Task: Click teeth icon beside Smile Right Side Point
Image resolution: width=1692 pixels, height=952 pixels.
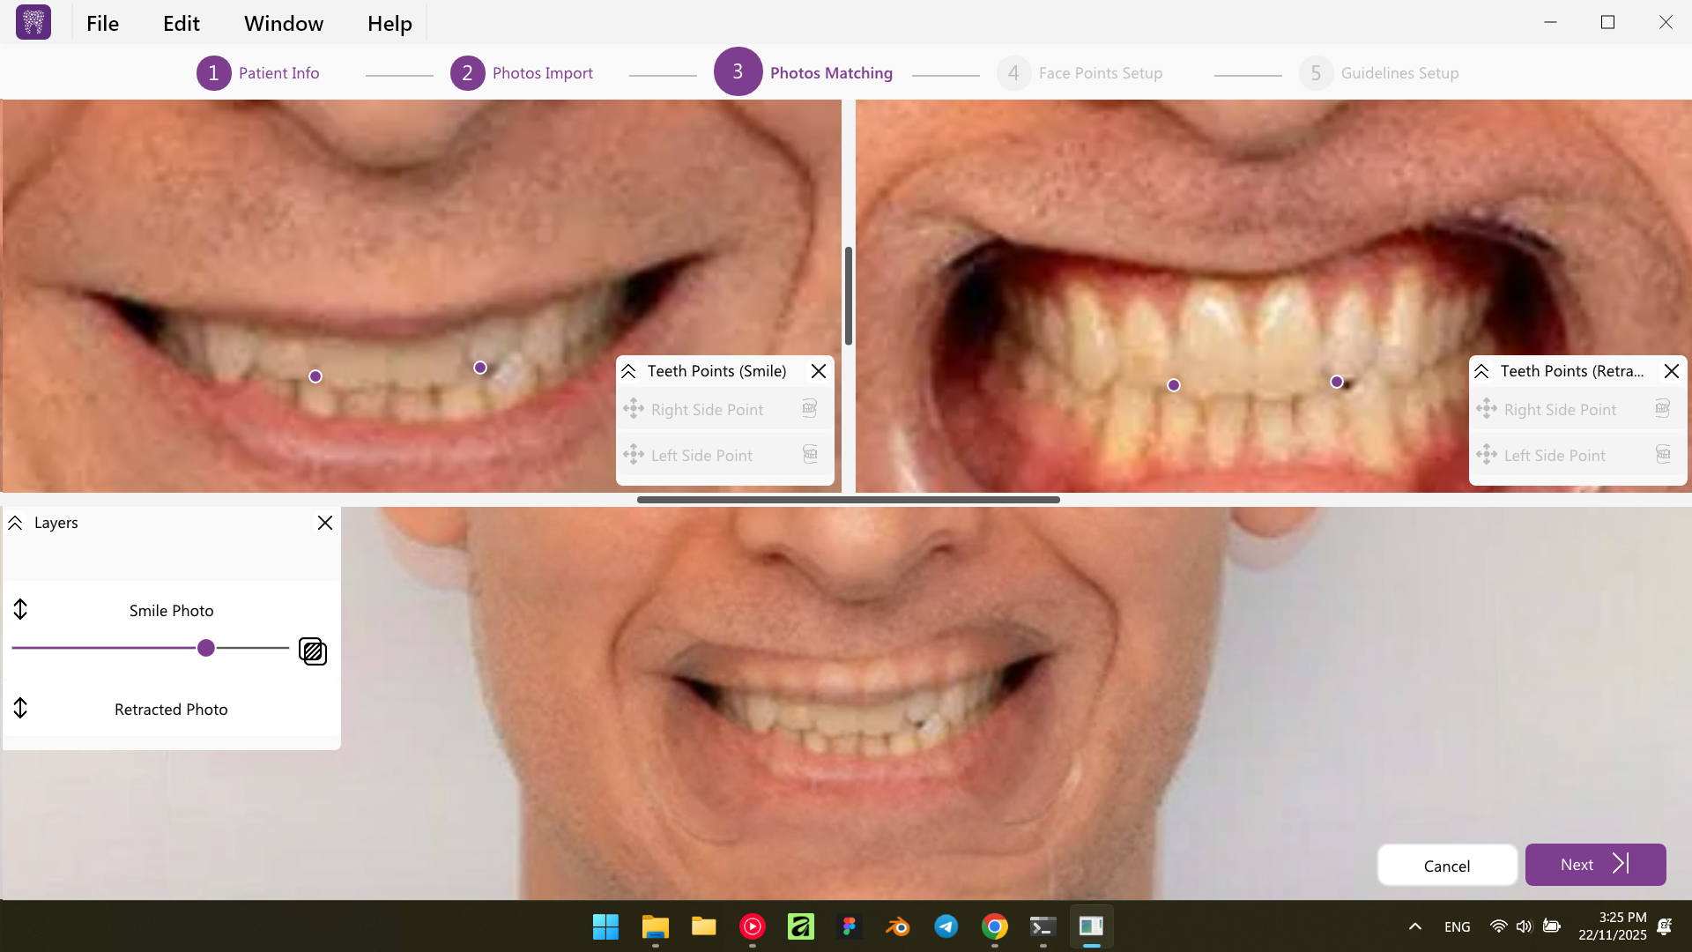Action: 809,409
